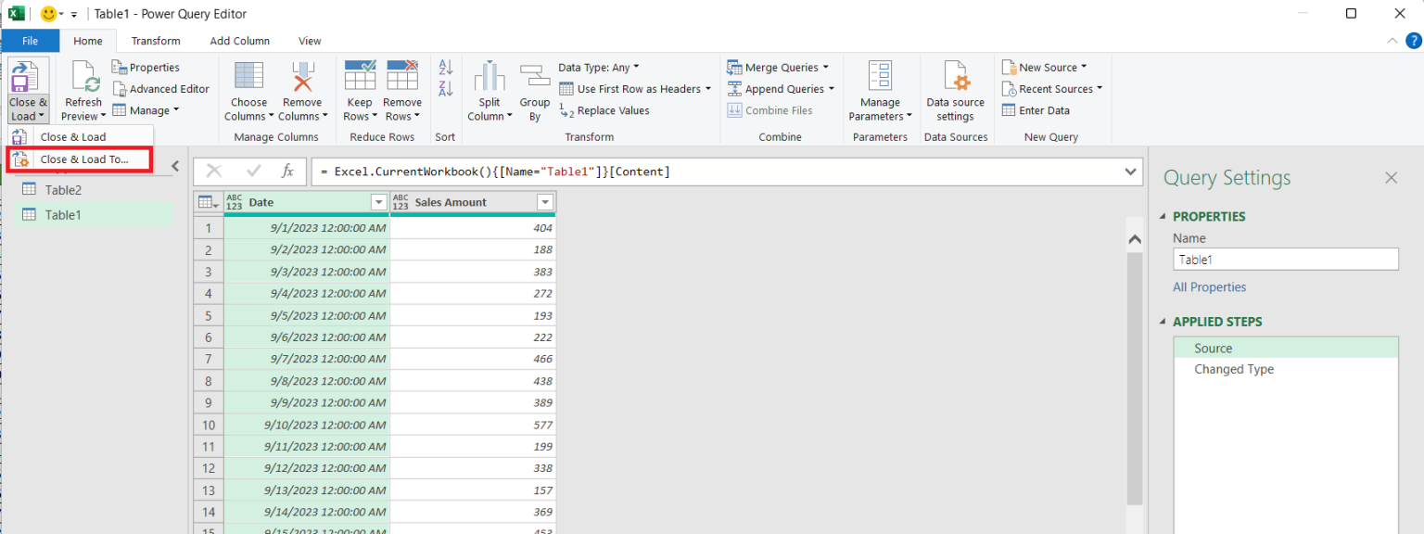Screen dimensions: 1424x534
Task: Open the Group By dialog
Action: pos(535,88)
